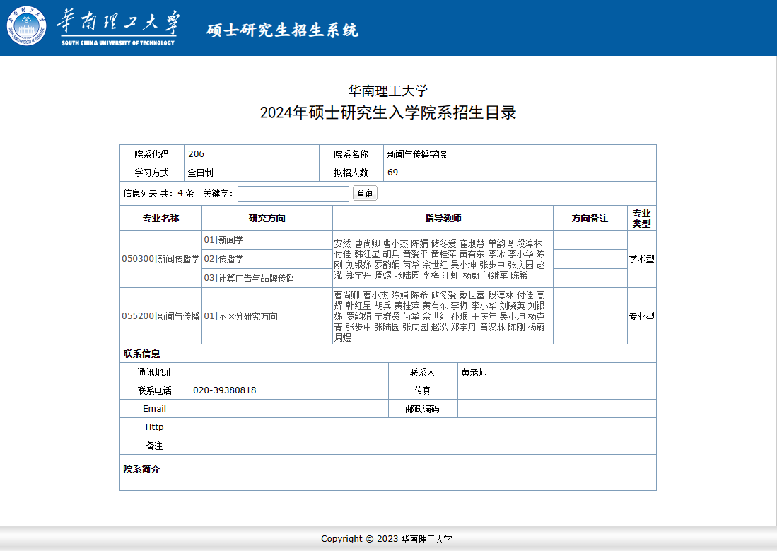This screenshot has height=551, width=777.
Task: Click the Http label cell
Action: pyautogui.click(x=154, y=427)
